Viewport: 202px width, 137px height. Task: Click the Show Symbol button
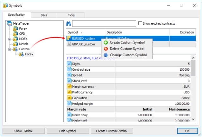pyautogui.click(x=23, y=131)
